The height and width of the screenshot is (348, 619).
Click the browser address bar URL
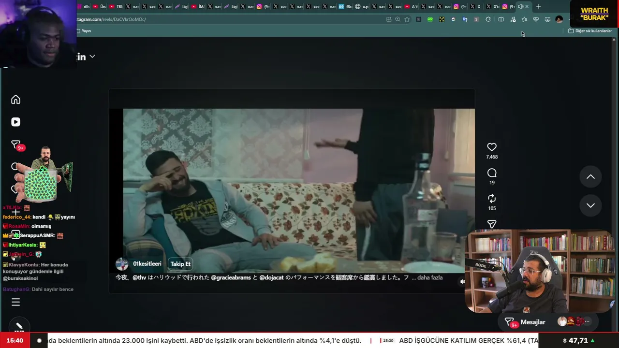[x=111, y=19]
